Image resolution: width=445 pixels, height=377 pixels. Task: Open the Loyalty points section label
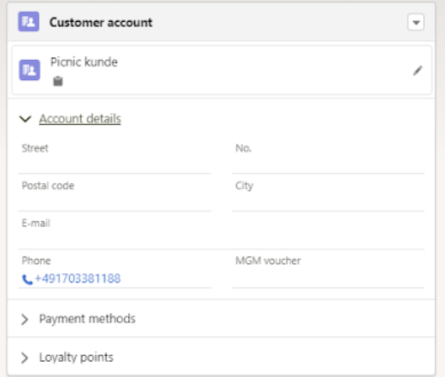click(77, 358)
